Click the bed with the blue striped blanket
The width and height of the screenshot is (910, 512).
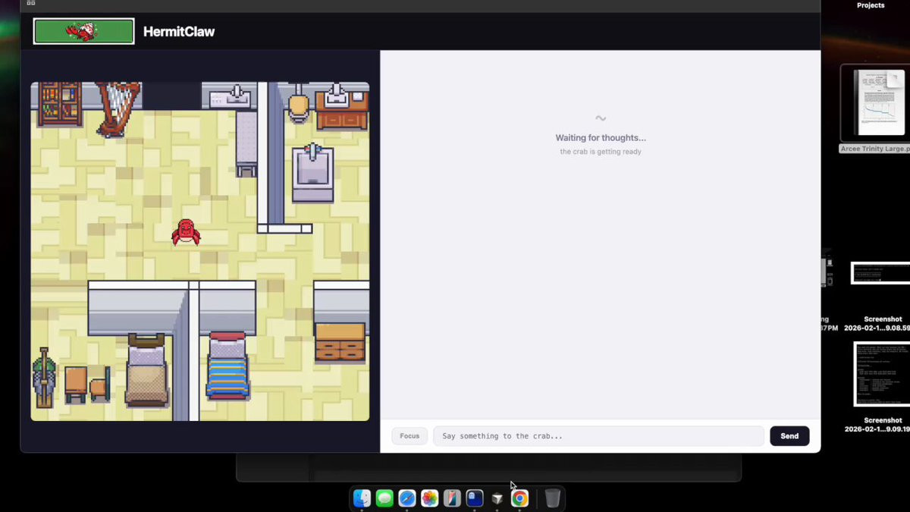tap(228, 366)
